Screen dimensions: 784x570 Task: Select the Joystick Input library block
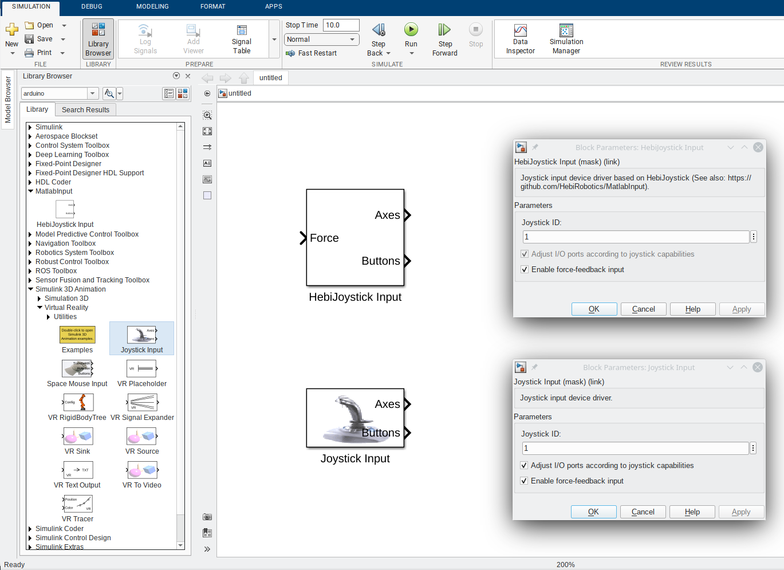142,339
